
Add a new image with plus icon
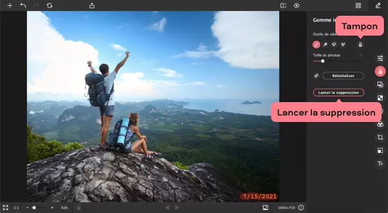click(10, 5)
